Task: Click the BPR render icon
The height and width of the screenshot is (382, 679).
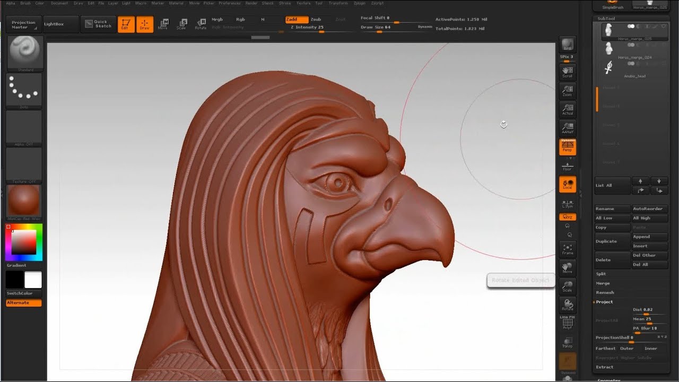Action: point(567,45)
